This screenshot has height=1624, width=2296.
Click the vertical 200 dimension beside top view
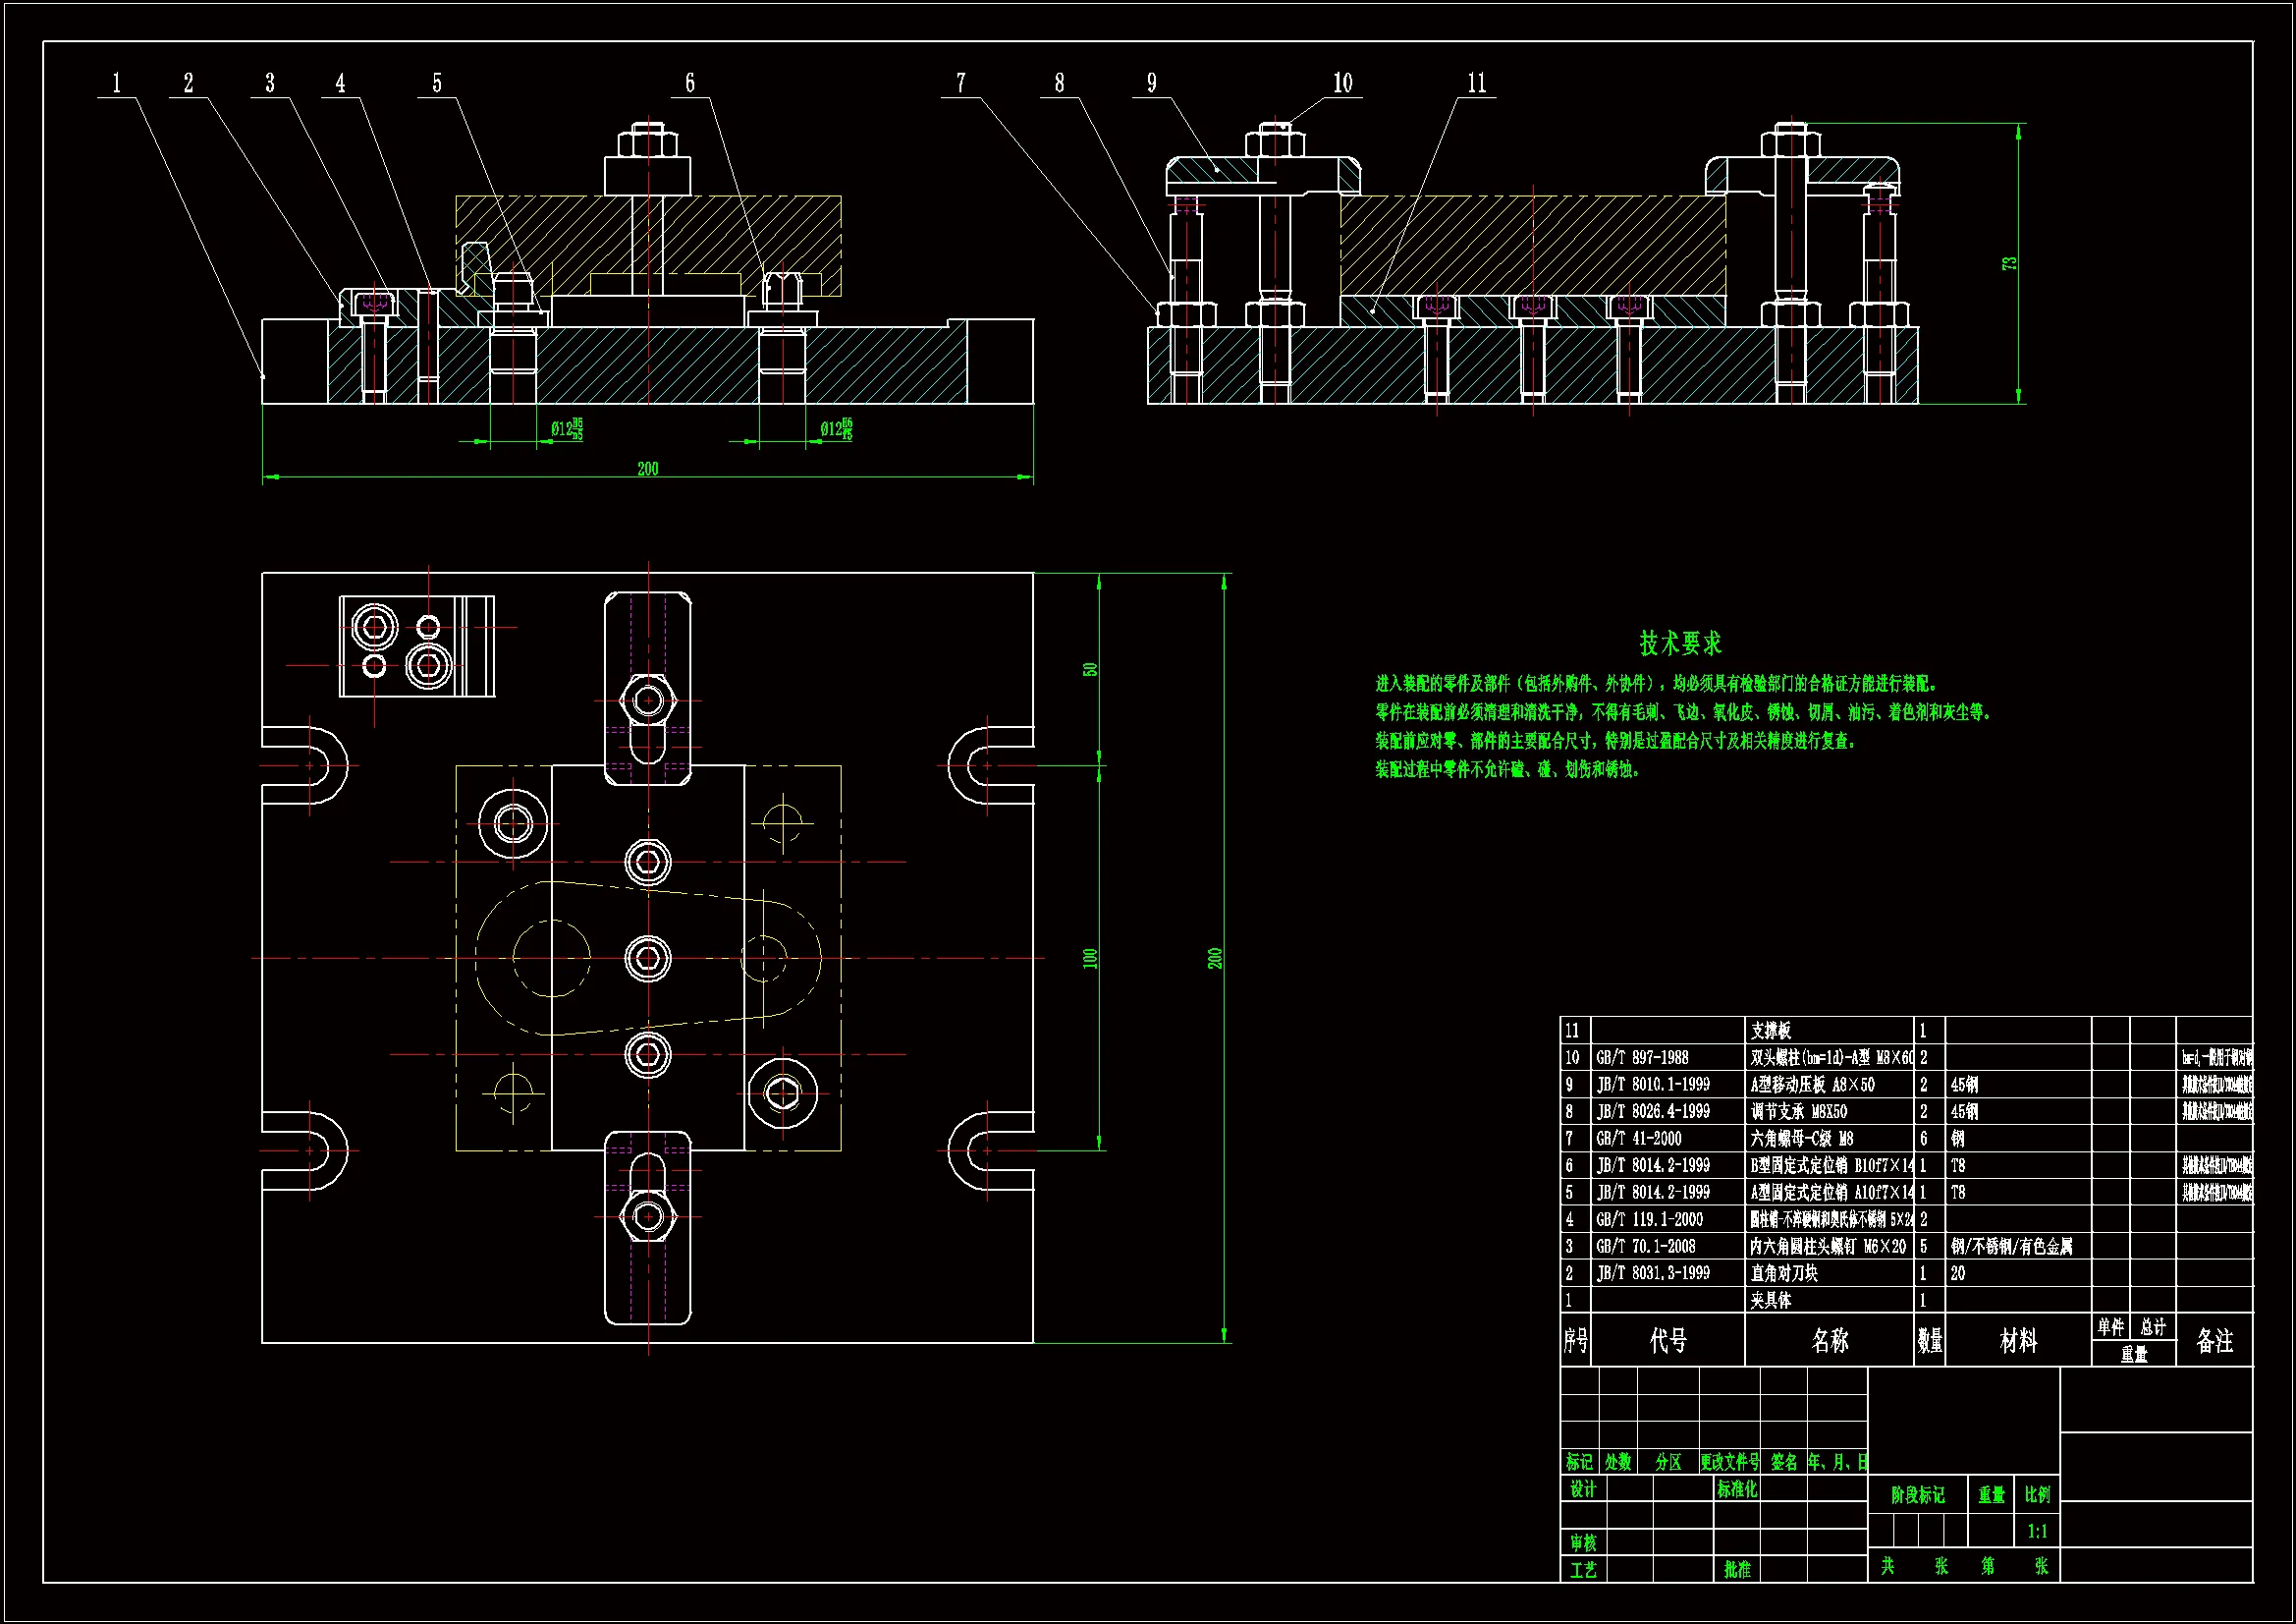[x=1215, y=959]
